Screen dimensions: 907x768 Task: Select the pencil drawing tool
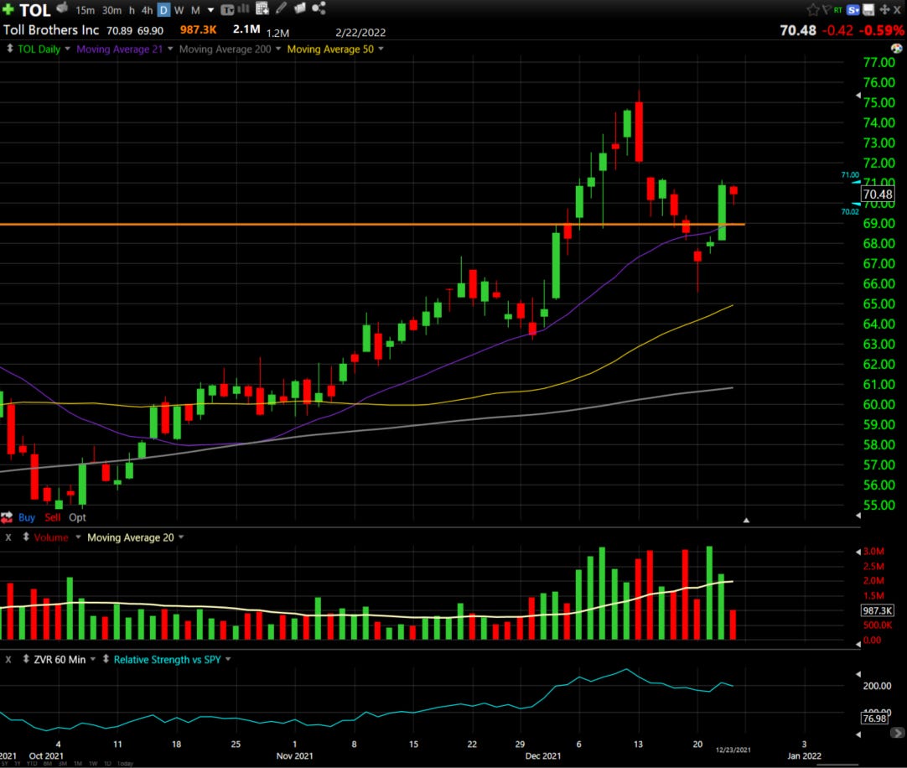point(281,8)
